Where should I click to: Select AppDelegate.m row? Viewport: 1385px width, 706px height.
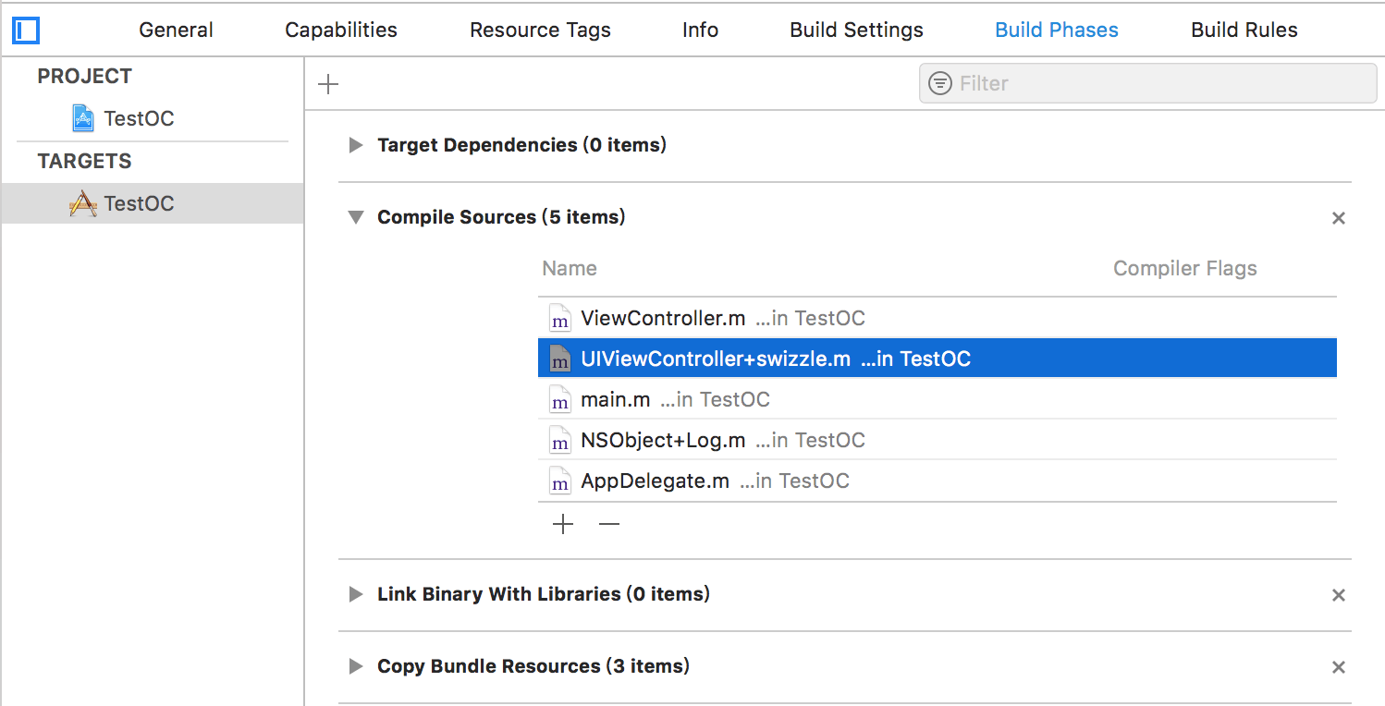click(x=938, y=481)
